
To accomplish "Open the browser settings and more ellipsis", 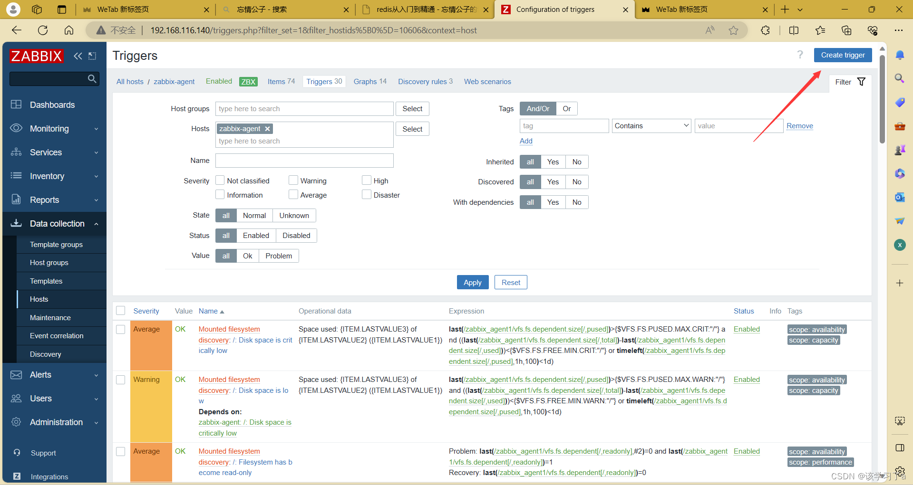I will [898, 30].
